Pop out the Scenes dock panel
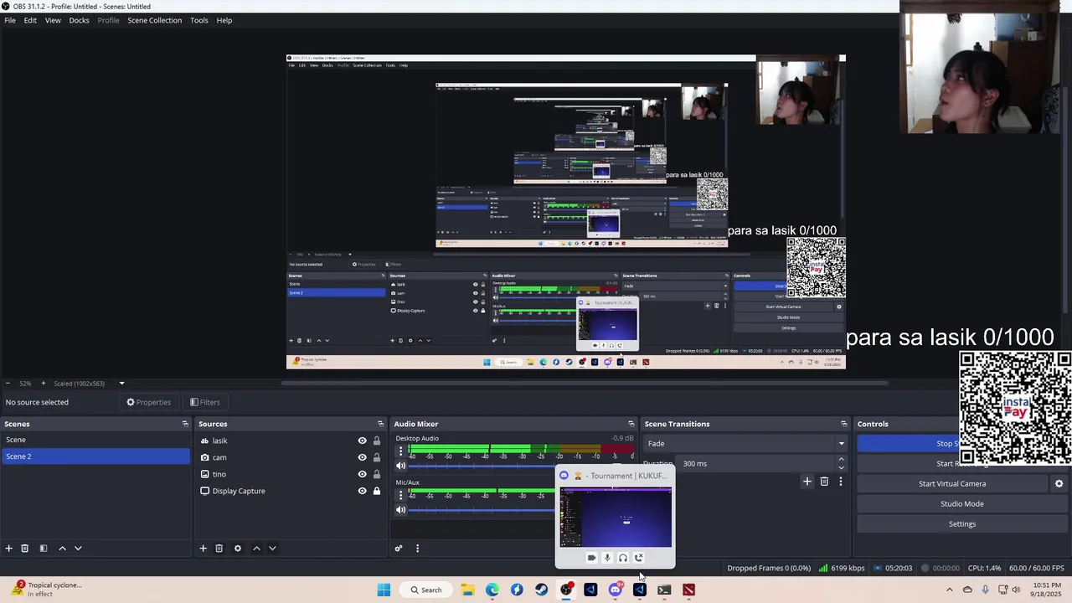This screenshot has height=603, width=1072. [185, 424]
